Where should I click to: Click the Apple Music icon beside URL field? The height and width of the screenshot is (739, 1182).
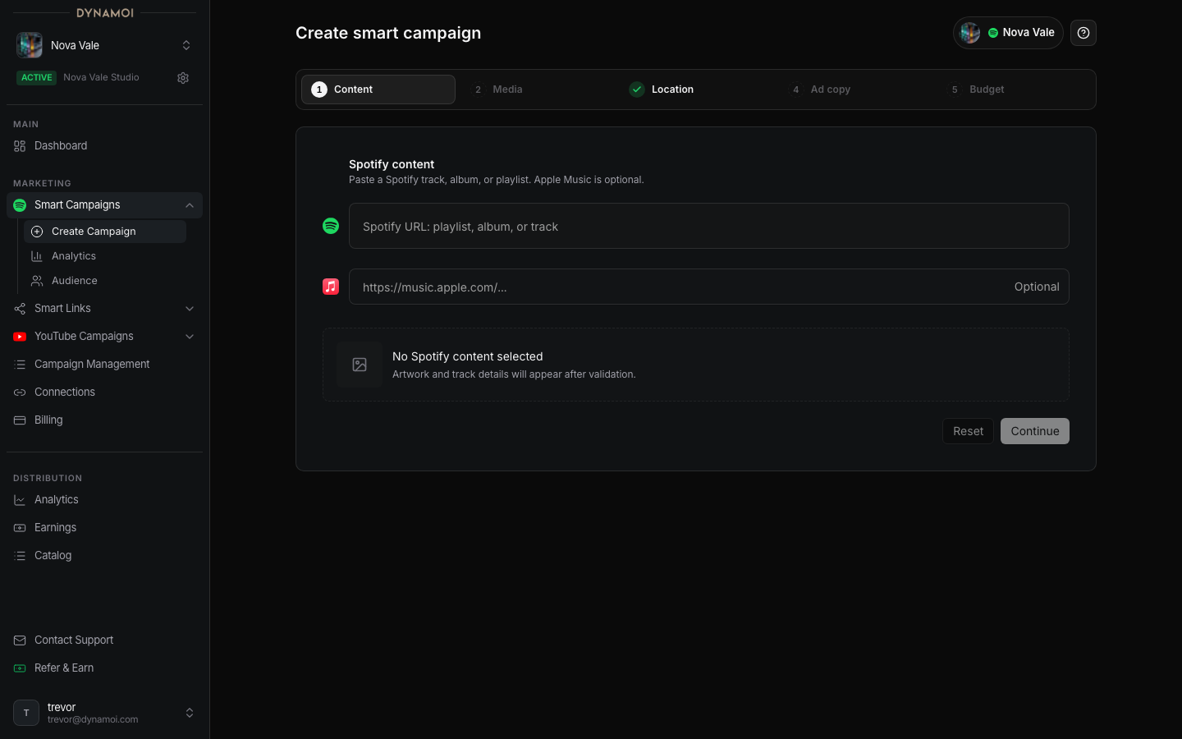[331, 287]
